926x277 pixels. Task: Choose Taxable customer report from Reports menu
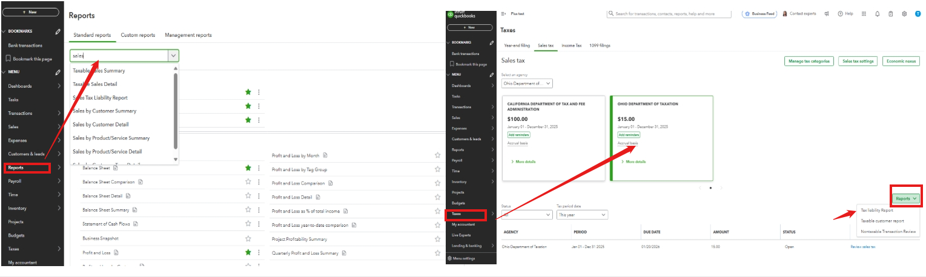click(x=882, y=221)
